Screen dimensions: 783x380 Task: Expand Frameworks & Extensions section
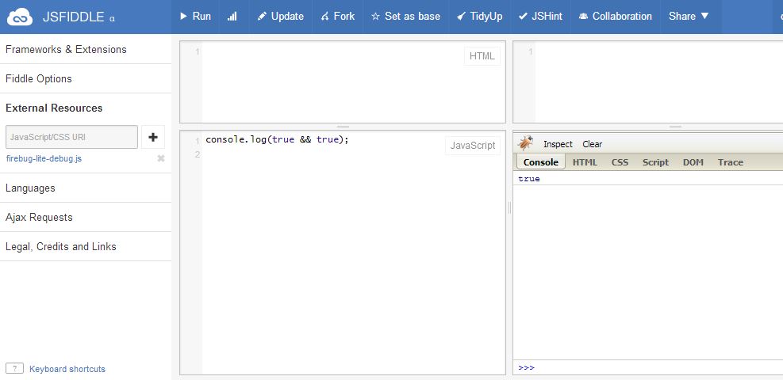(x=86, y=49)
